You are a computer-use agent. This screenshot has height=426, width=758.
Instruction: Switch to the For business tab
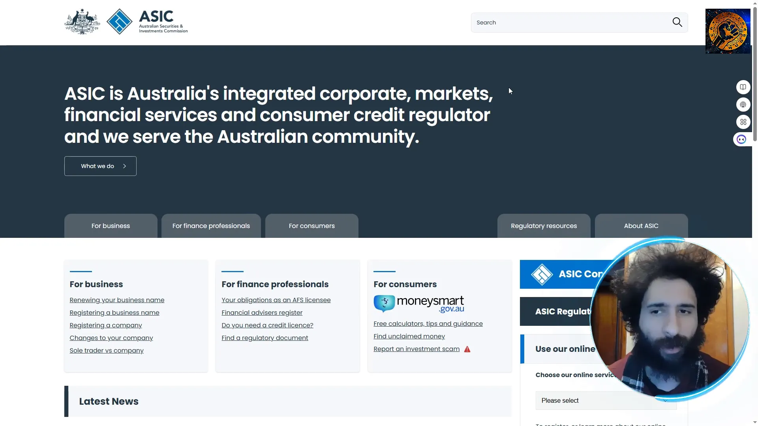111,226
